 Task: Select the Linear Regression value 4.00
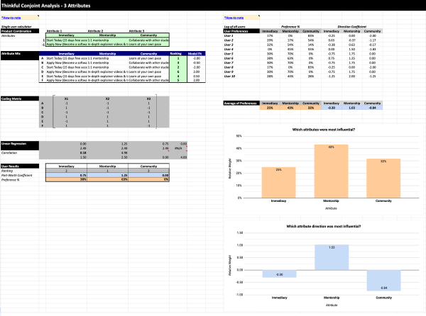coord(184,157)
